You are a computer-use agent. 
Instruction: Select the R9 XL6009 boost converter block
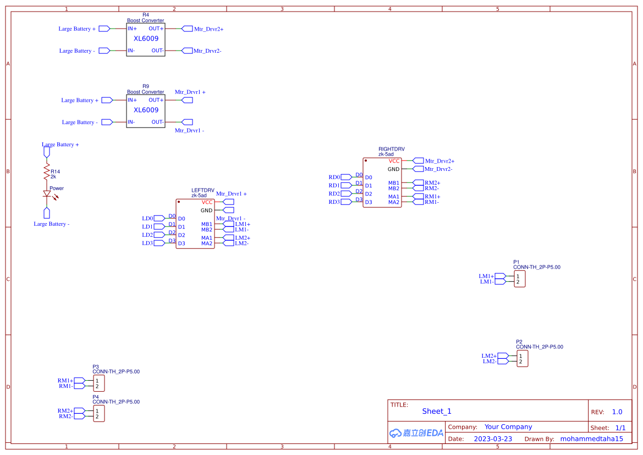(146, 111)
